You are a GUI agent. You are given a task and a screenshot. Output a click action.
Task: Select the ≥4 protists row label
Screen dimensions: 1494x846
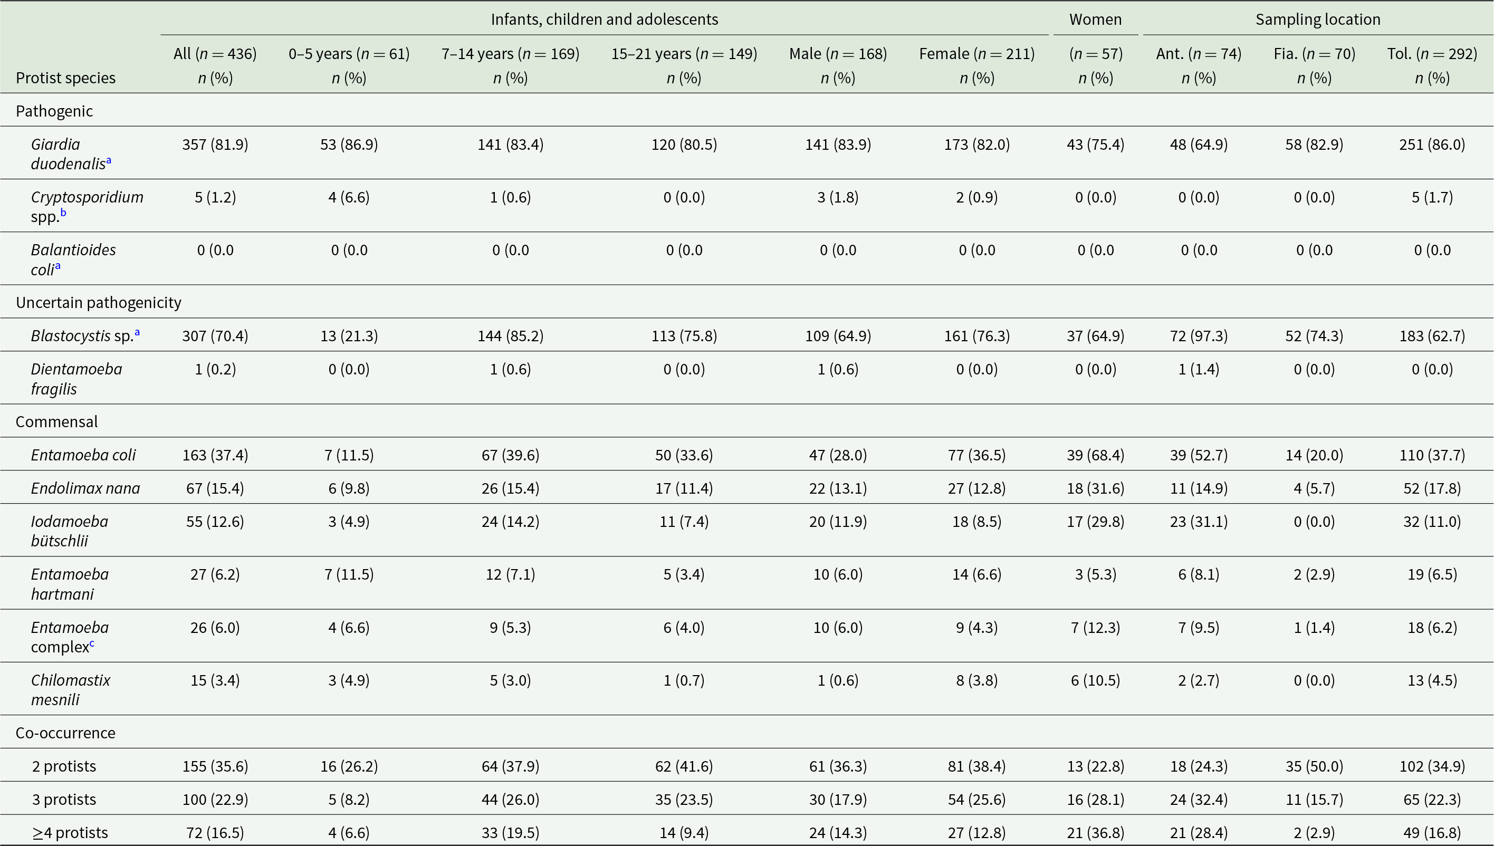[70, 833]
